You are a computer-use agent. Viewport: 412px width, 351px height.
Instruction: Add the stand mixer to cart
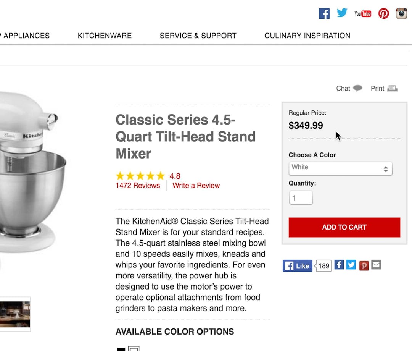[344, 227]
